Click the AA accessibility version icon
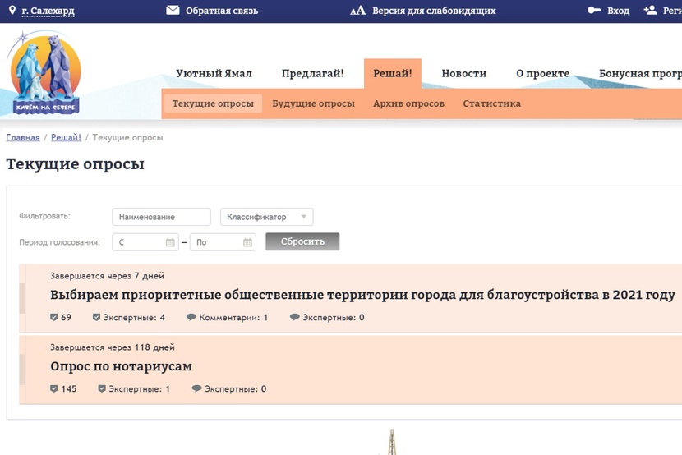This screenshot has height=455, width=682. pyautogui.click(x=357, y=11)
